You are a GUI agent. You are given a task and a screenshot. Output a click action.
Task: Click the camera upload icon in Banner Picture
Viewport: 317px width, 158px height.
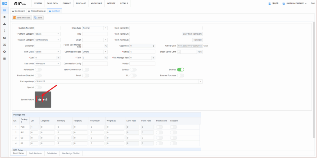click(39, 100)
